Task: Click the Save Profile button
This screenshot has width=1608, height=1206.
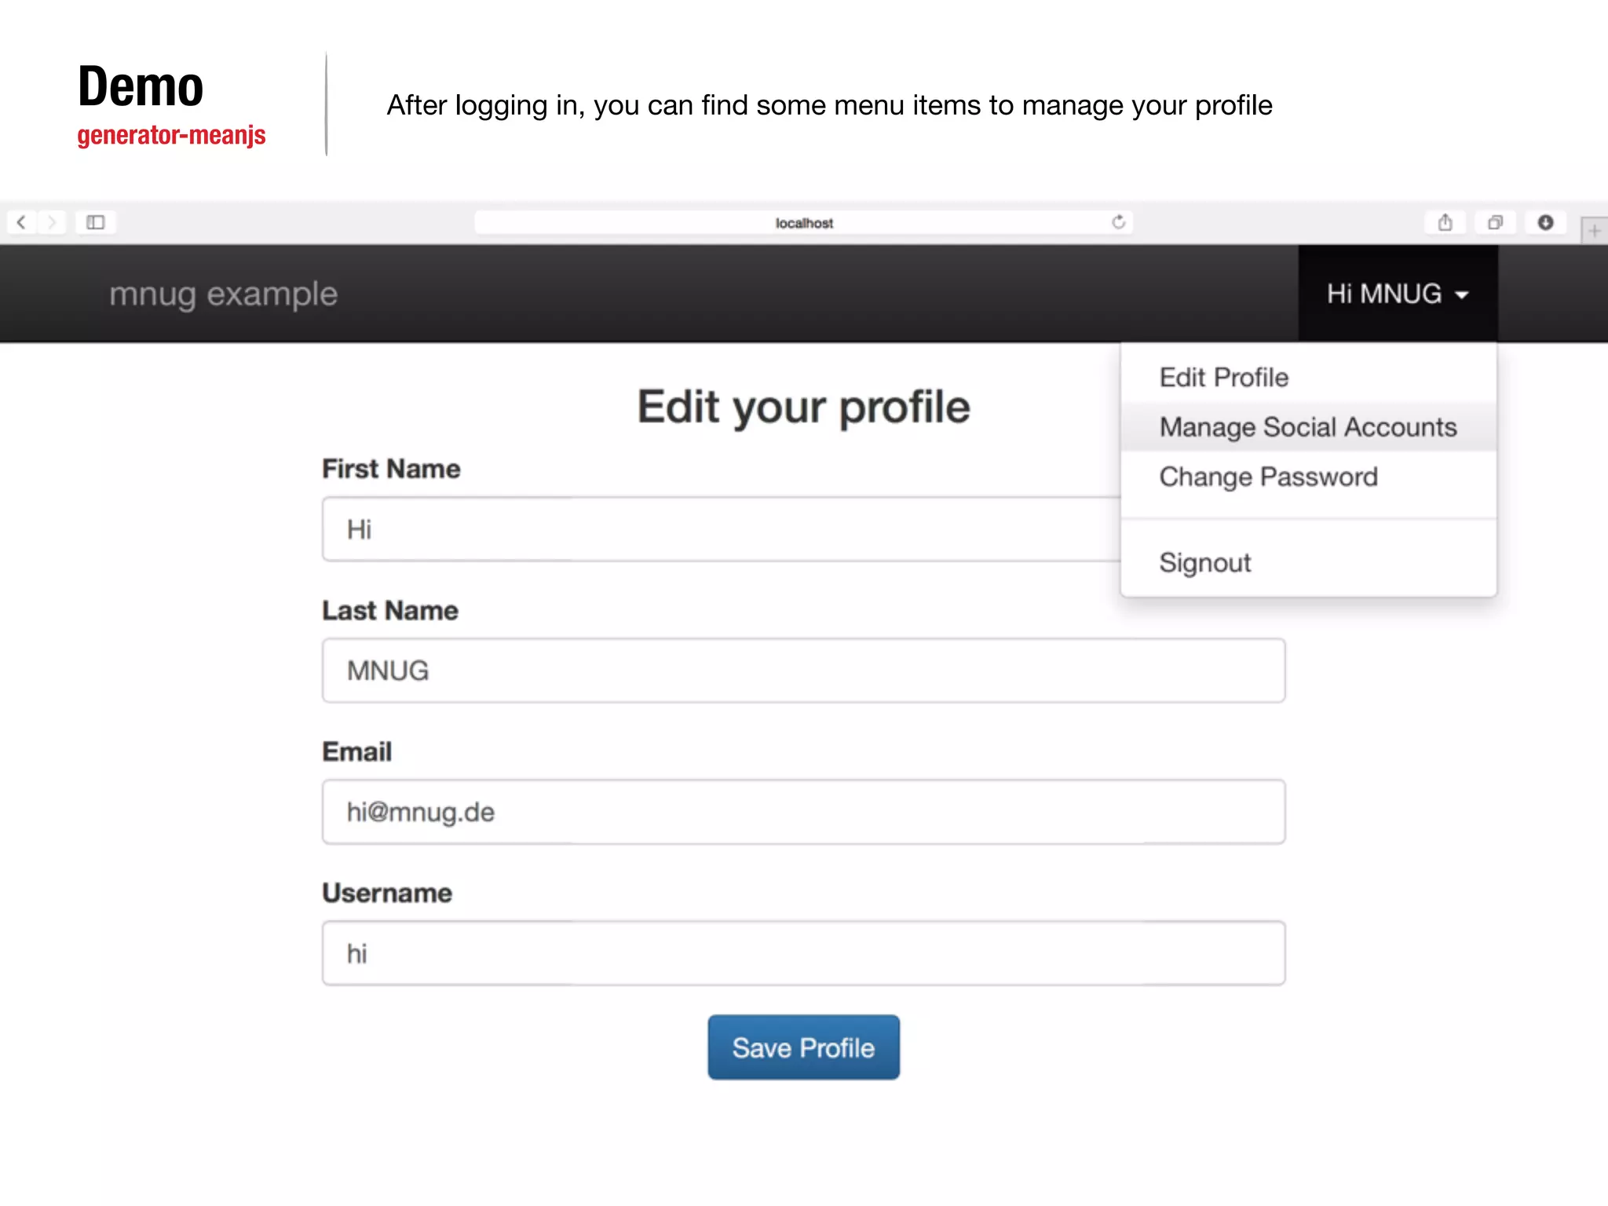Action: [x=803, y=1047]
